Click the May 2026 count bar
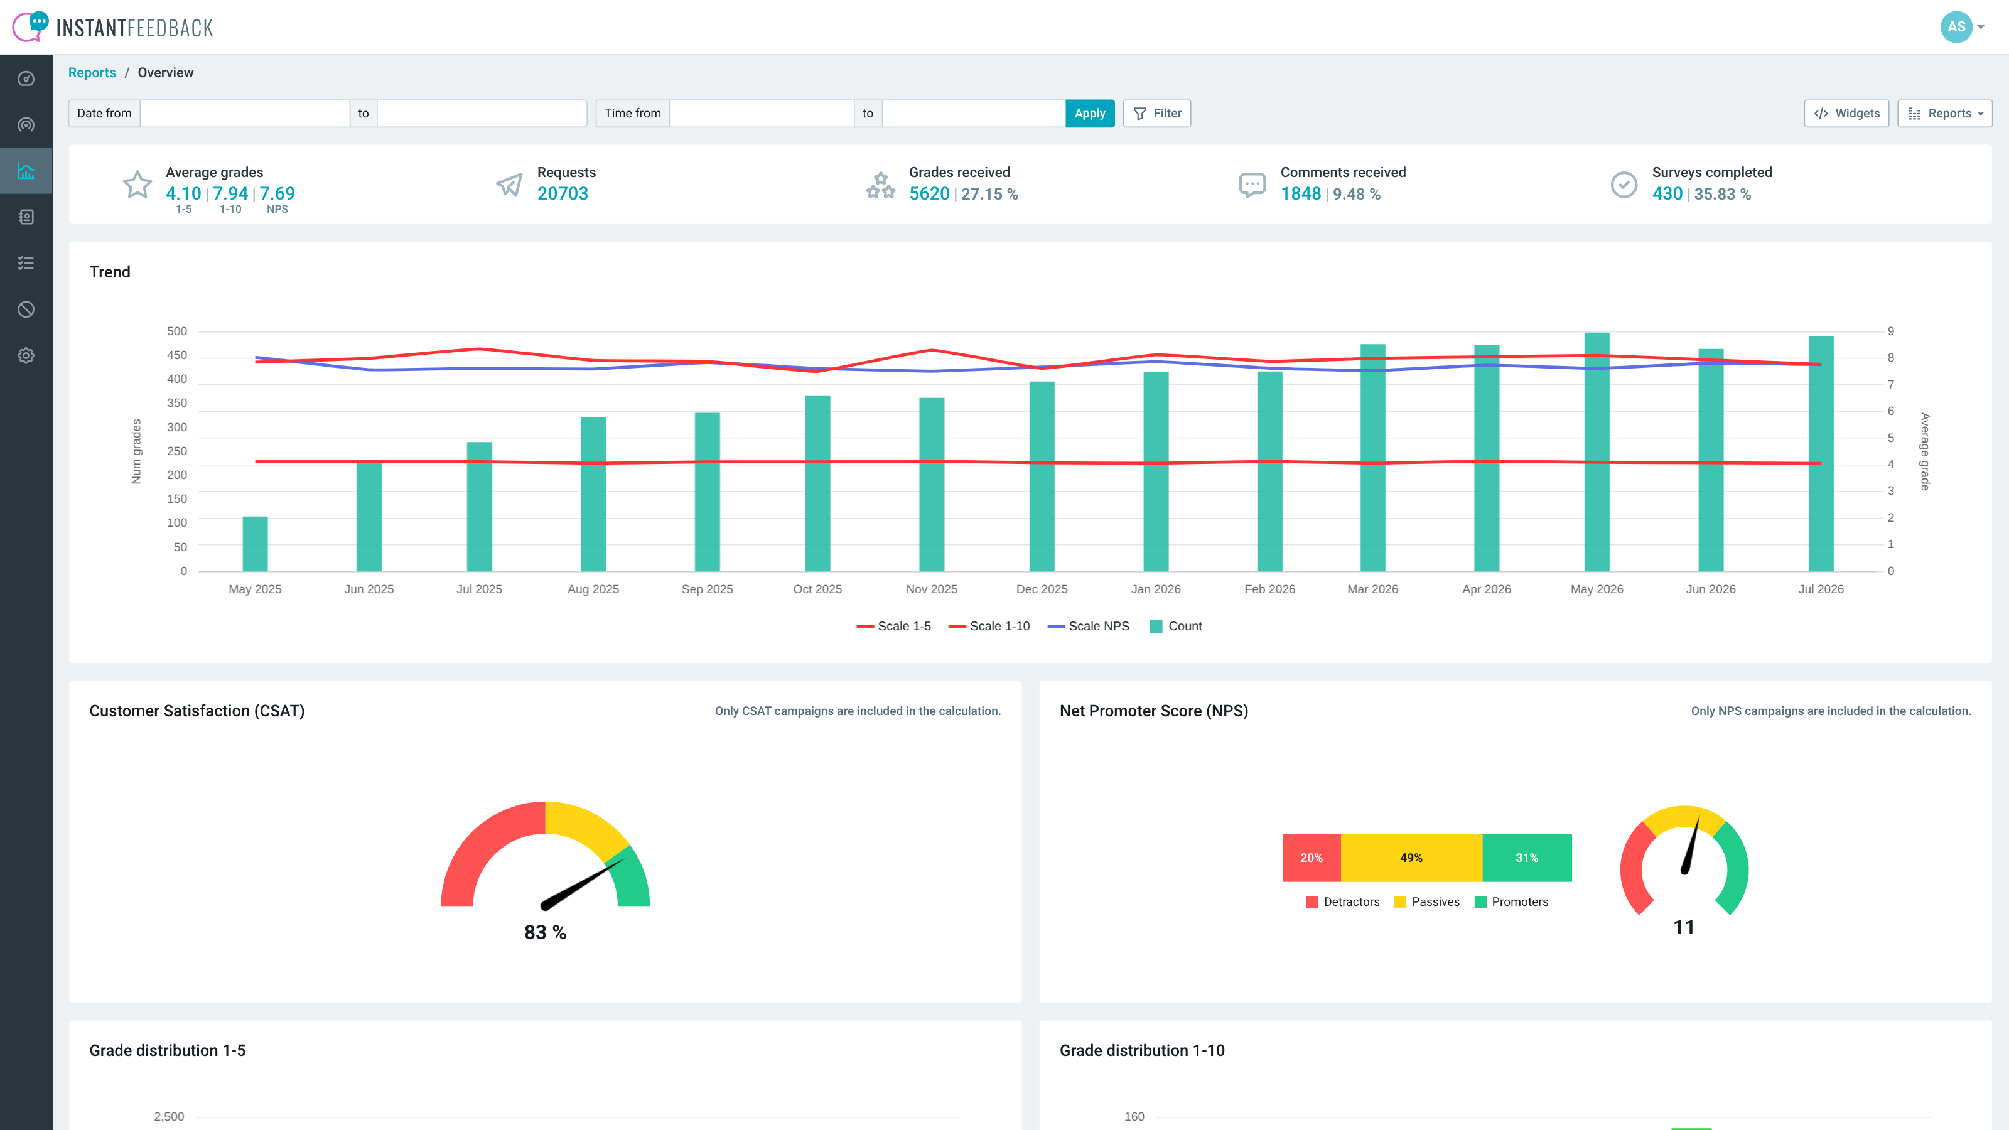Viewport: 2009px width, 1130px height. pos(1597,452)
